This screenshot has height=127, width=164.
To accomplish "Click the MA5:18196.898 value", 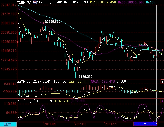I will tap(76, 2).
